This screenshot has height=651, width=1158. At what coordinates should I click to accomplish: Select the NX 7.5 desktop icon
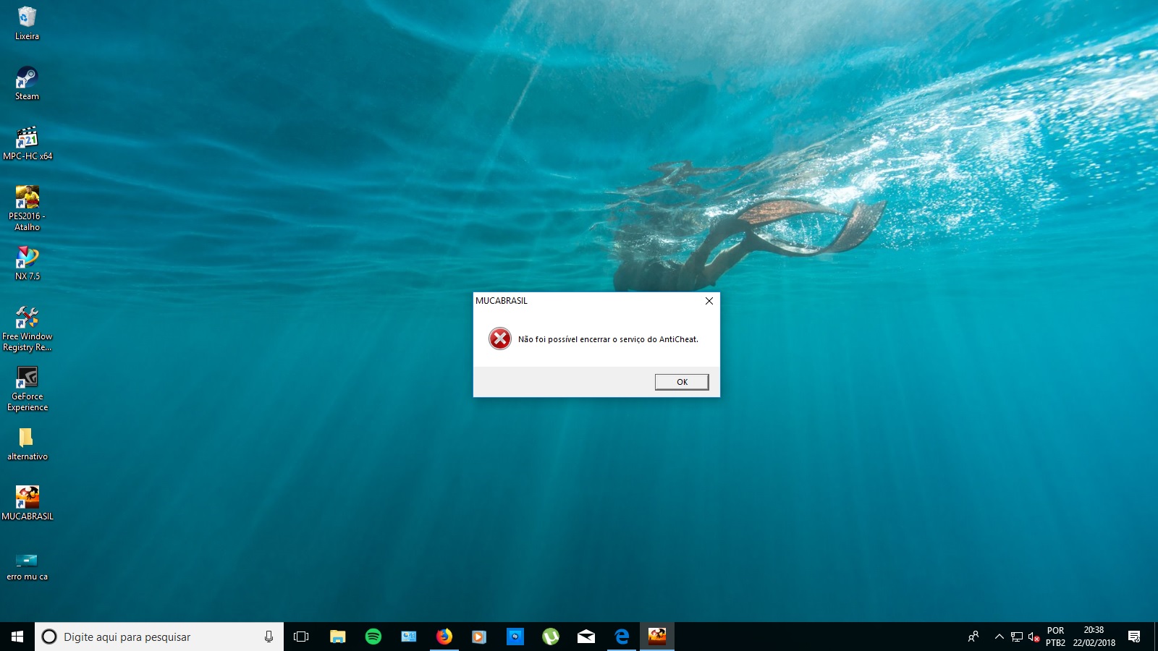click(x=27, y=258)
